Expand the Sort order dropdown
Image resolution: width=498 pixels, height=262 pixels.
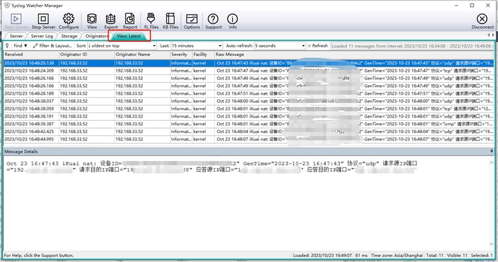coord(154,46)
